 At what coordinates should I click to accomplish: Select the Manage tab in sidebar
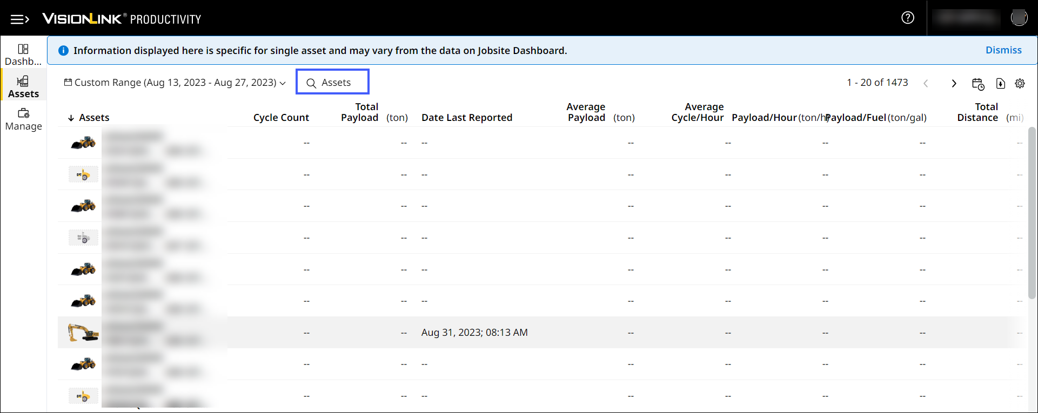coord(23,119)
